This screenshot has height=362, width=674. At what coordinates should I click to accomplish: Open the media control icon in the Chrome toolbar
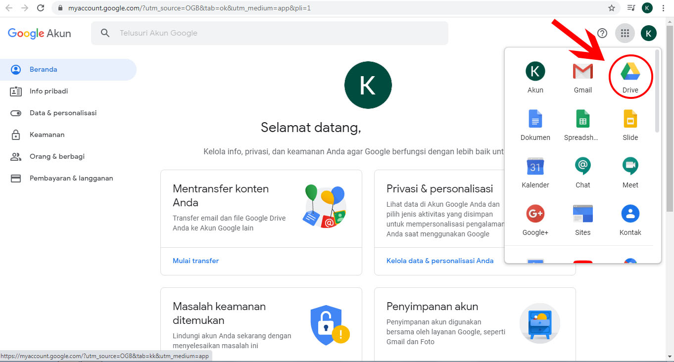click(631, 8)
